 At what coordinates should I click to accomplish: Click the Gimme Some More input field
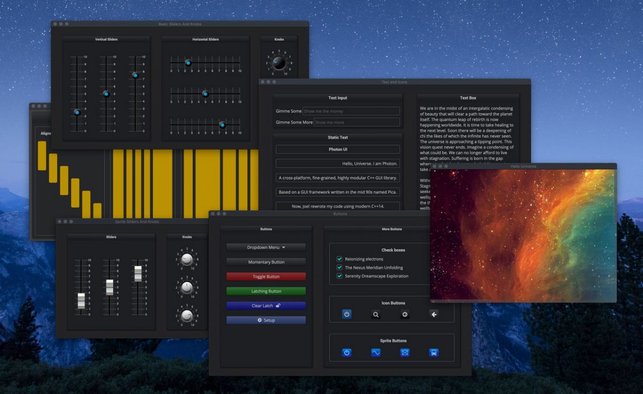[357, 123]
